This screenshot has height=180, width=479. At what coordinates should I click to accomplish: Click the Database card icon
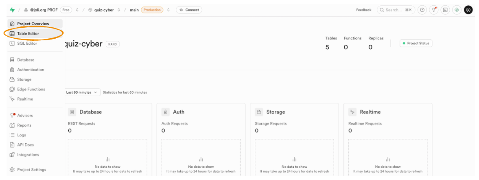point(72,112)
